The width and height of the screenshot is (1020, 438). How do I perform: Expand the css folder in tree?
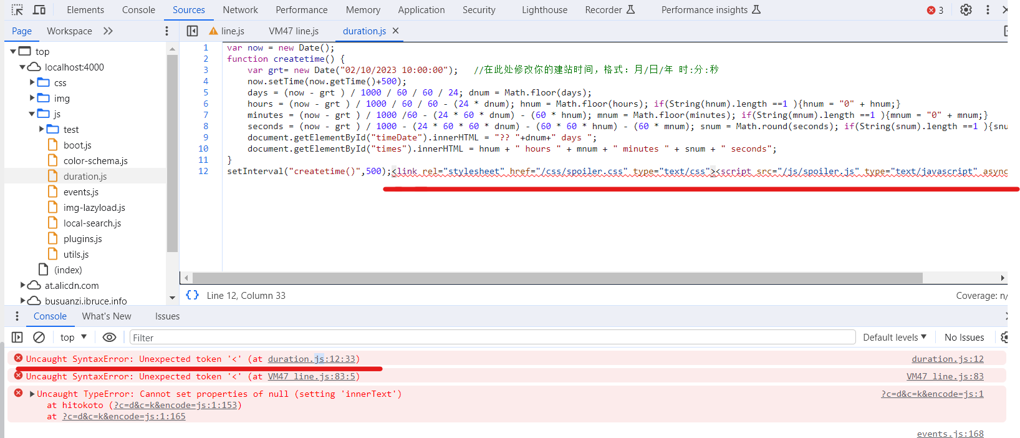click(x=32, y=82)
